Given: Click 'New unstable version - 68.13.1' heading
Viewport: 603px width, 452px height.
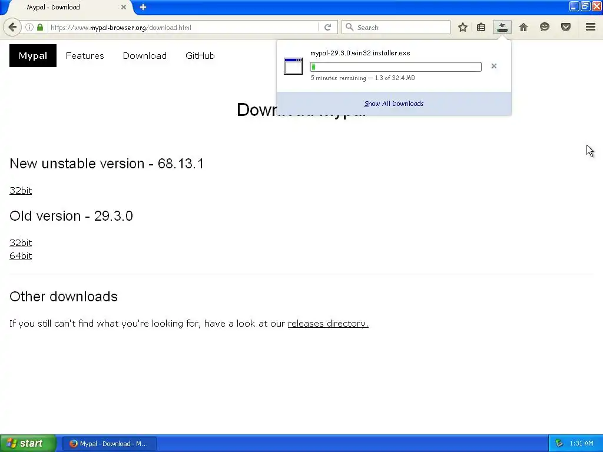Looking at the screenshot, I should (107, 164).
